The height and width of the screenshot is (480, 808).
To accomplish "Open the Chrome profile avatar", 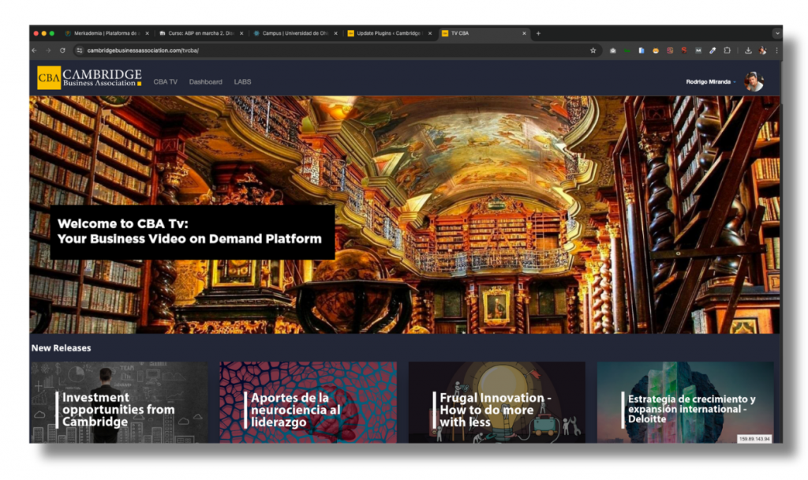I will 763,51.
